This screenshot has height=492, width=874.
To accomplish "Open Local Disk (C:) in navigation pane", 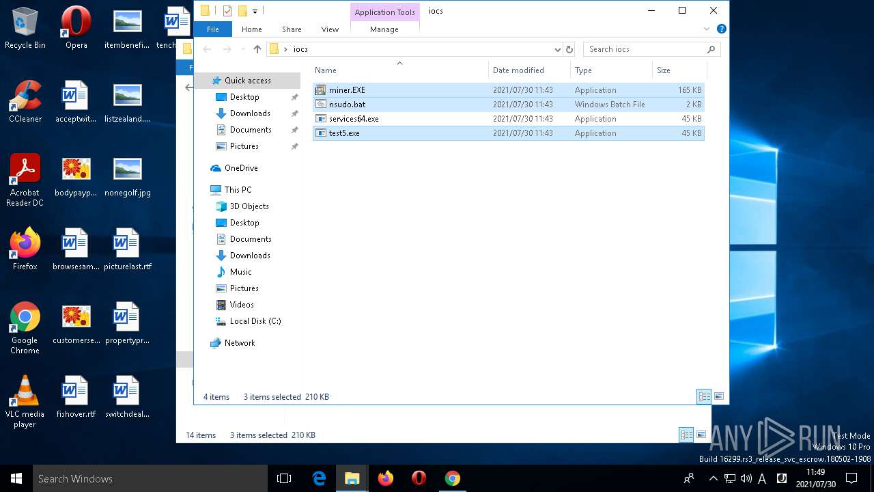I will point(247,321).
